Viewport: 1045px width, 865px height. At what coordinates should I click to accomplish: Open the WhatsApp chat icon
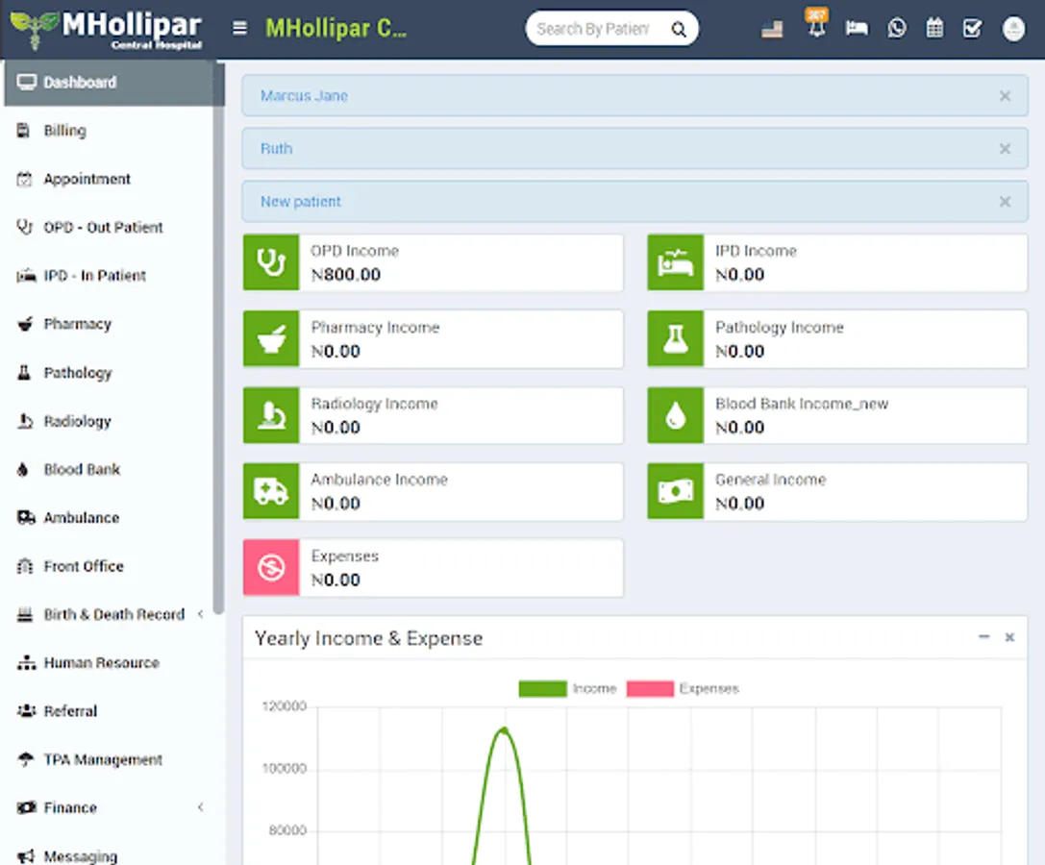(896, 28)
